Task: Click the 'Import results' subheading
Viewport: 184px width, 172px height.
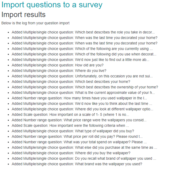Action: tap(23, 14)
